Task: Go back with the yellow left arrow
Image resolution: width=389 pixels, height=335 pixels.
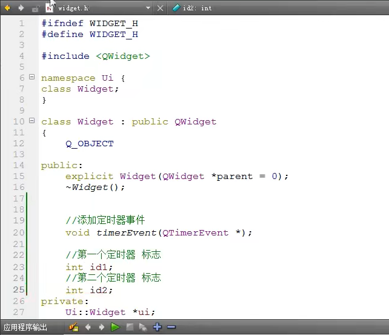Action: pos(7,8)
